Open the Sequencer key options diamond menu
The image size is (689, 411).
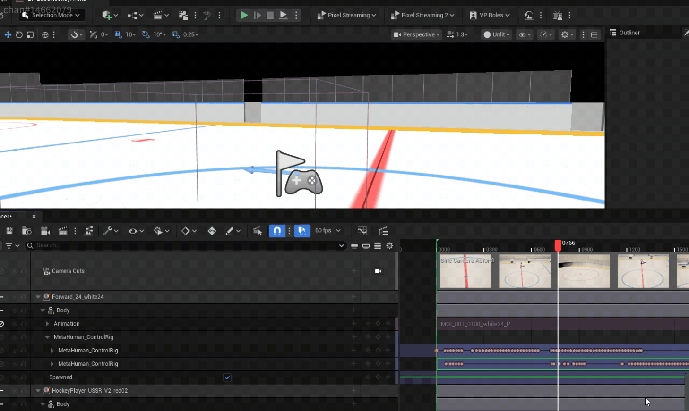point(189,231)
